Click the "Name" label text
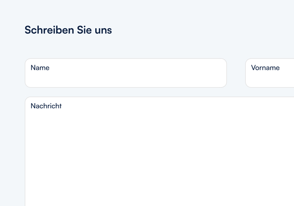Image resolution: width=294 pixels, height=206 pixels. coord(40,67)
